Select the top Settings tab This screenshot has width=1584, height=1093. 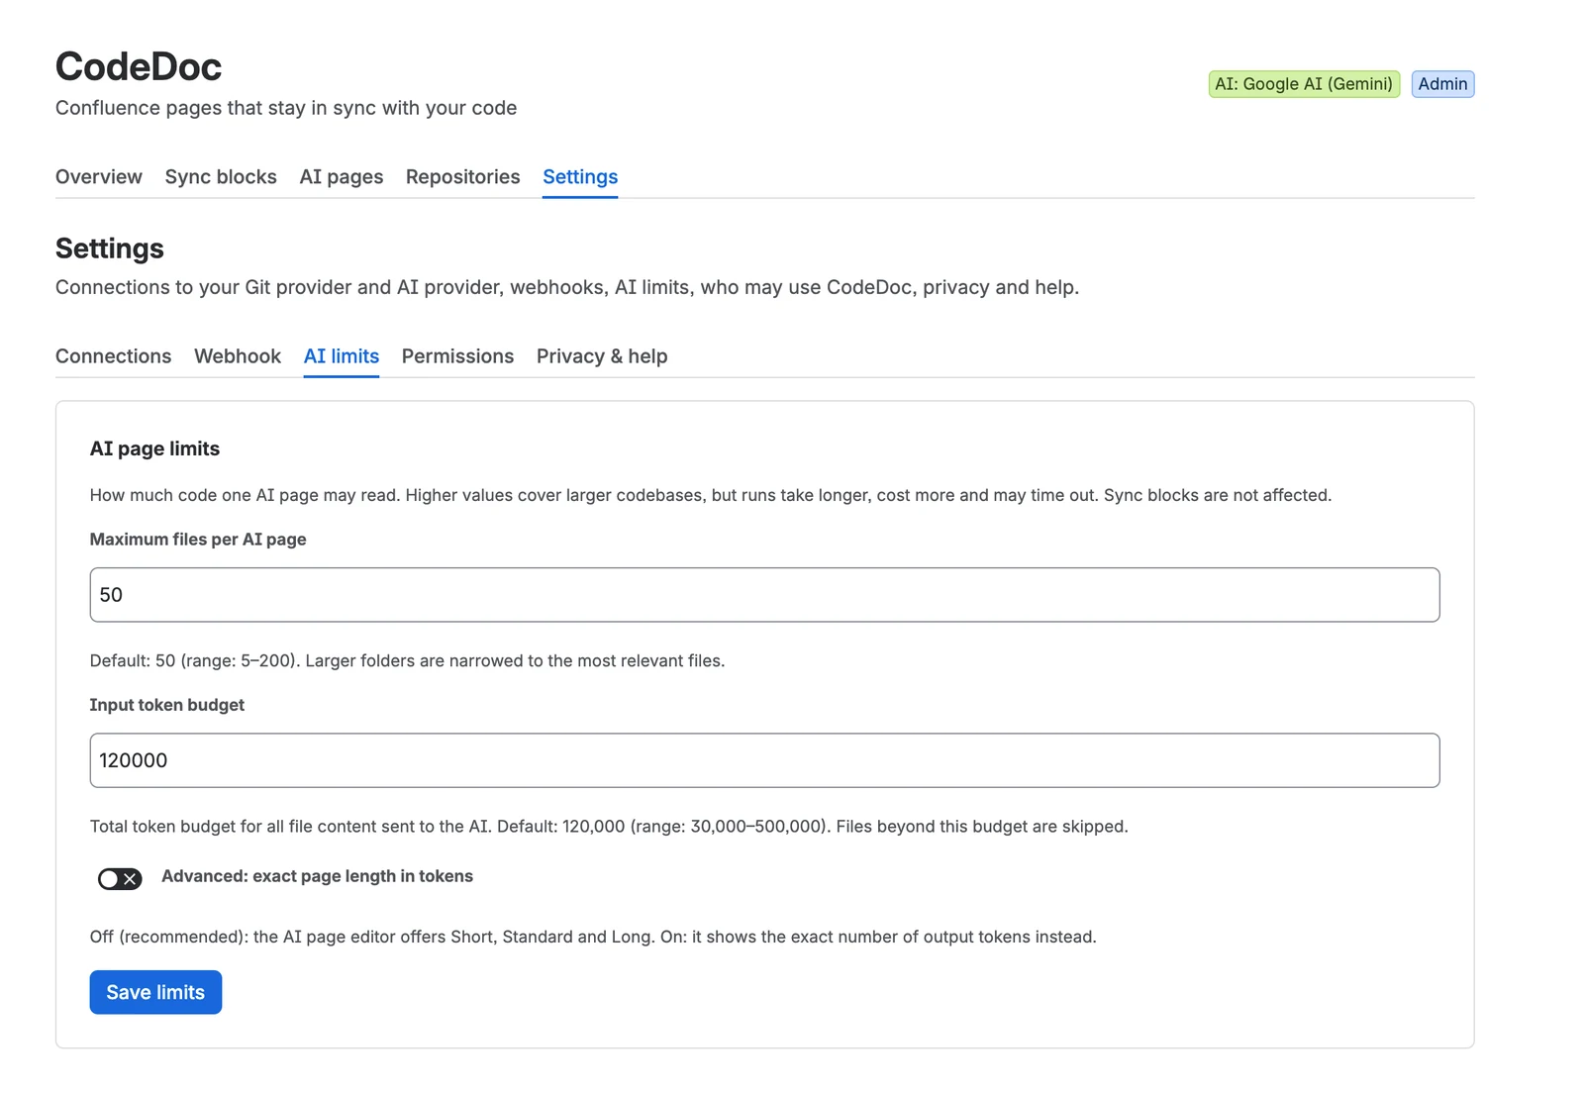tap(580, 176)
